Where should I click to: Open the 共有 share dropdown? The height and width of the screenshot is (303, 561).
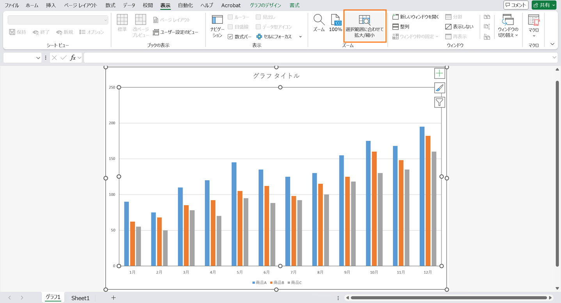544,5
